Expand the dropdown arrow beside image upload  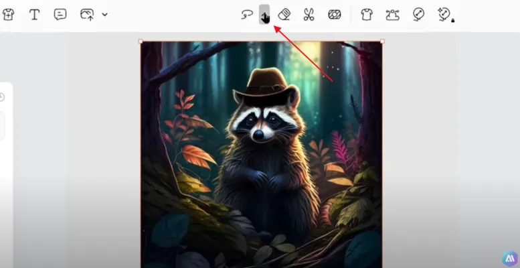[104, 14]
